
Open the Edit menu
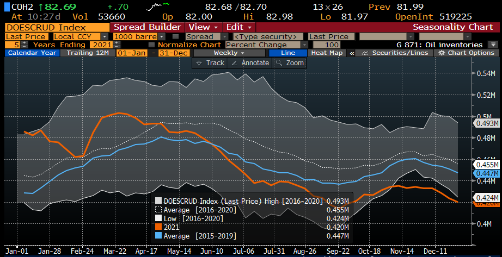(239, 27)
